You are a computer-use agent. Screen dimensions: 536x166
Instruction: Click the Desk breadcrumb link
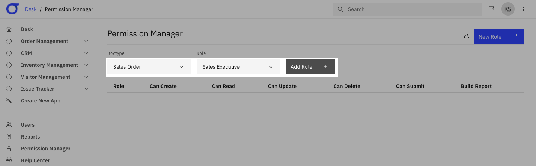pyautogui.click(x=31, y=9)
